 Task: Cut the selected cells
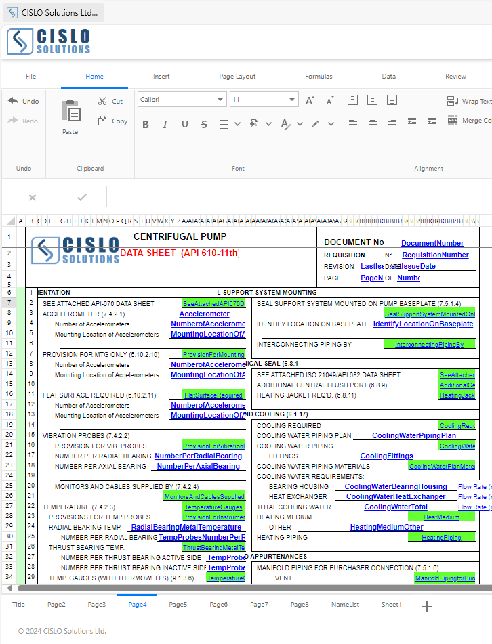(110, 101)
